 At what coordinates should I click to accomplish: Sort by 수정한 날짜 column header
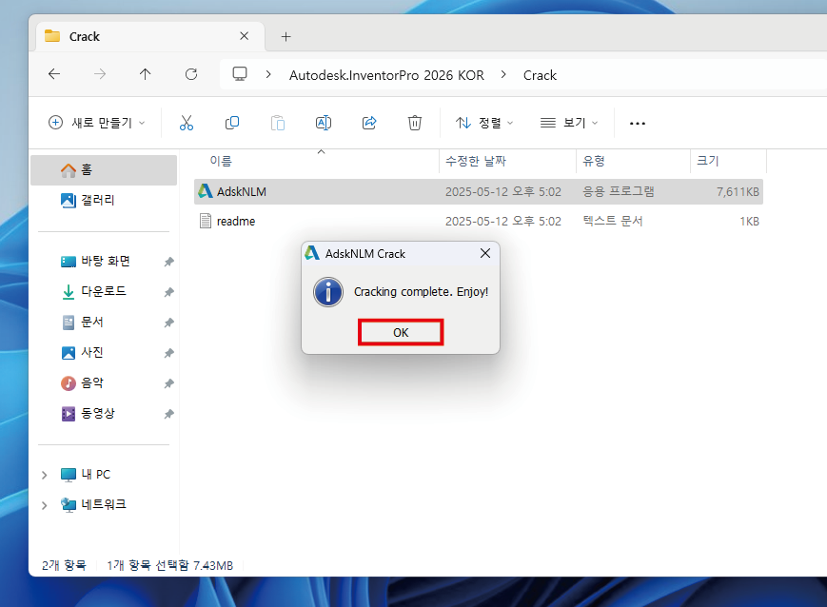(507, 161)
